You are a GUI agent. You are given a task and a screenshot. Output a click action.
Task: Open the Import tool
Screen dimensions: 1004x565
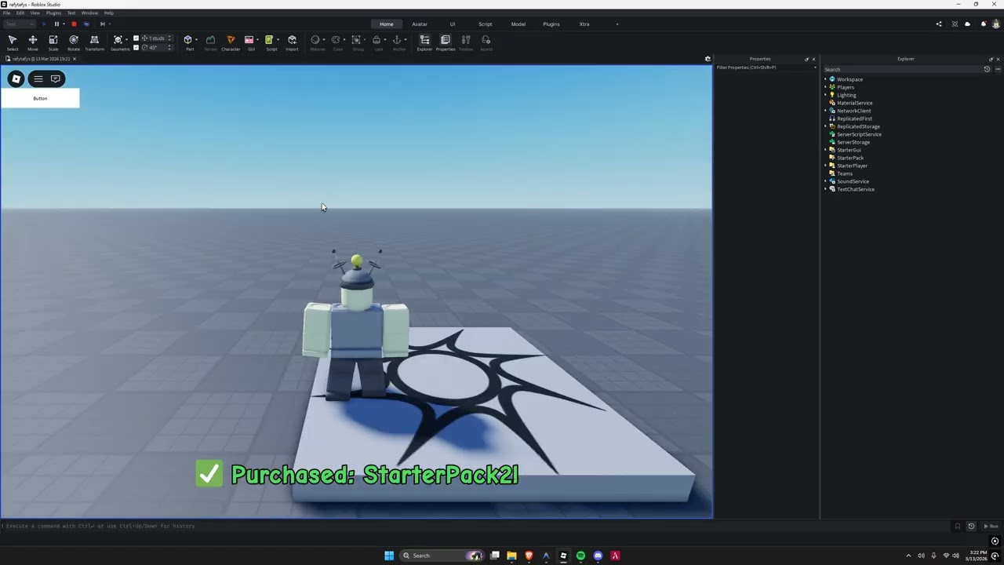tap(292, 42)
